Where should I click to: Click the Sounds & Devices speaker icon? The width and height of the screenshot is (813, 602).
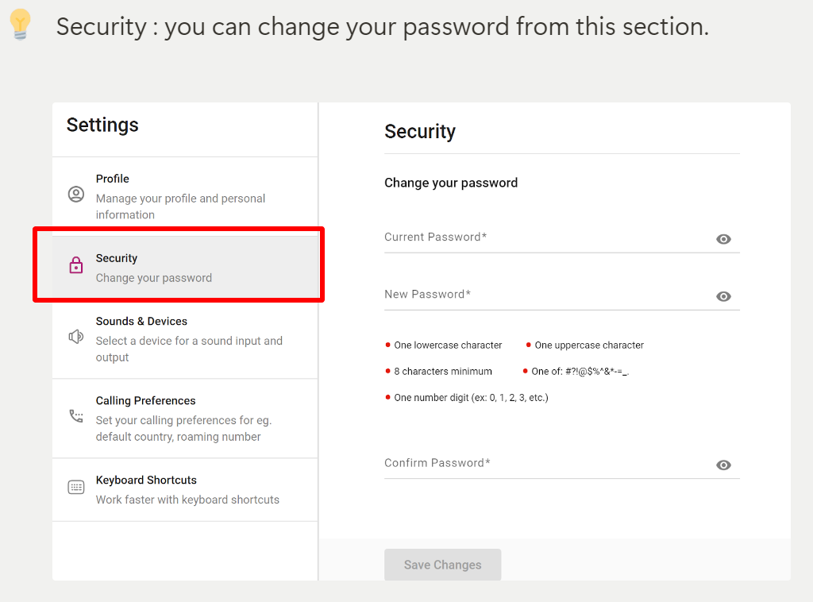pyautogui.click(x=76, y=337)
